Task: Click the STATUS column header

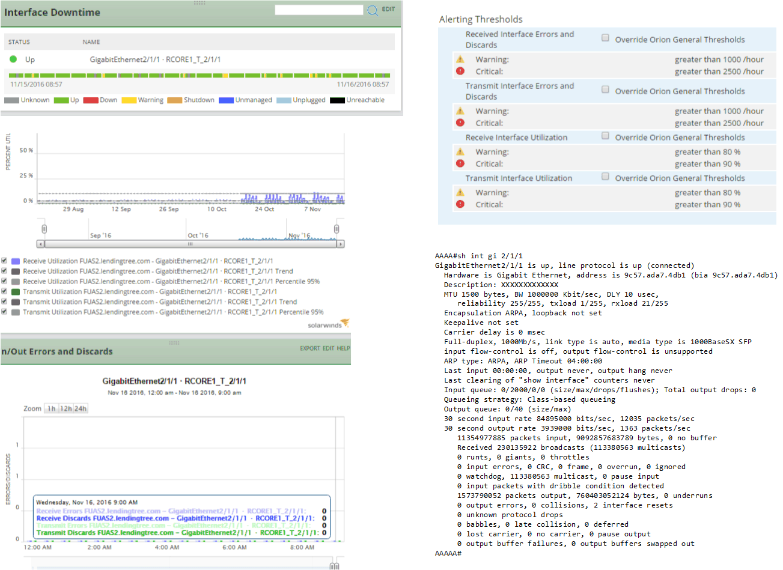Action: 19,42
